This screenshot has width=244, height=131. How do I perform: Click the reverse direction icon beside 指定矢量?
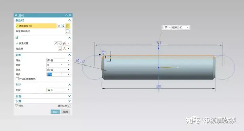[56, 43]
